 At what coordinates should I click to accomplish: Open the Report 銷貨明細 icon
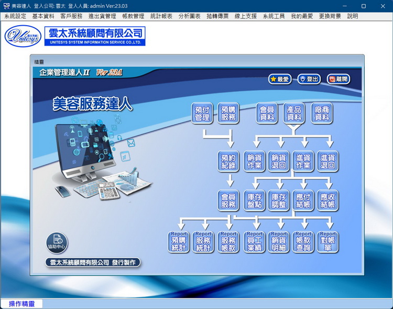click(x=279, y=242)
